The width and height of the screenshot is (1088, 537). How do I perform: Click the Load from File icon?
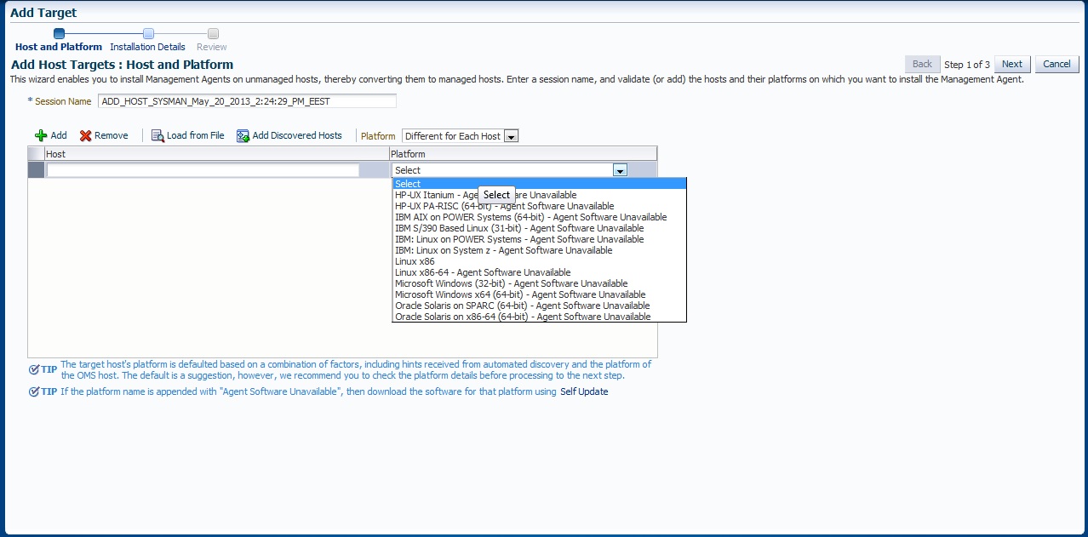tap(157, 136)
